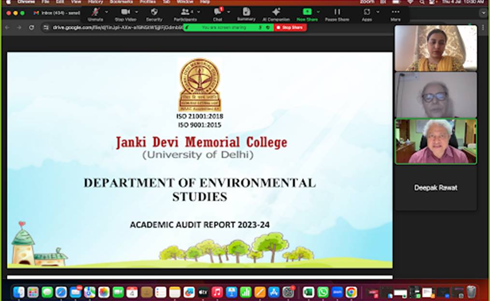Select Deepak Rawat participant tile

pyautogui.click(x=435, y=188)
